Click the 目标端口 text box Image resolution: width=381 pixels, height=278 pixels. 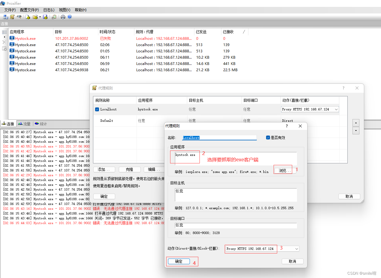(236, 225)
